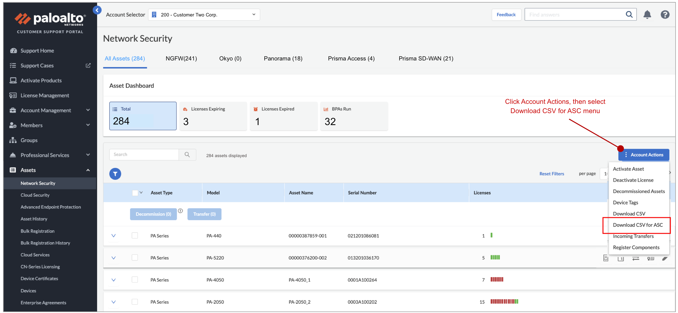Toggle the select-all checkbox in table header

click(135, 193)
